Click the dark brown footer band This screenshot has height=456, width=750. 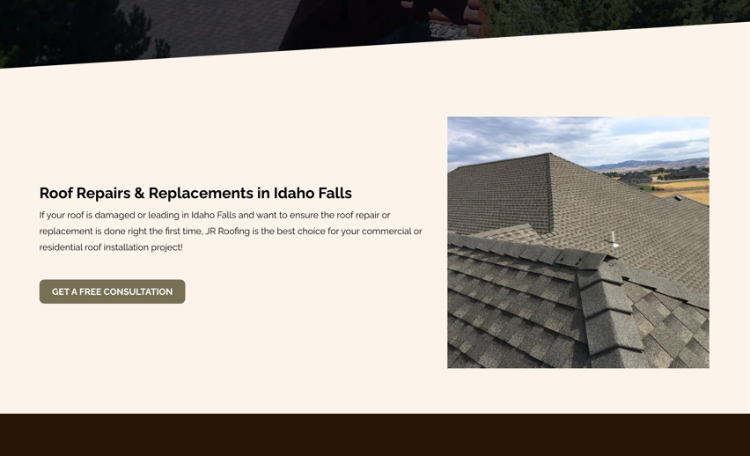375,435
